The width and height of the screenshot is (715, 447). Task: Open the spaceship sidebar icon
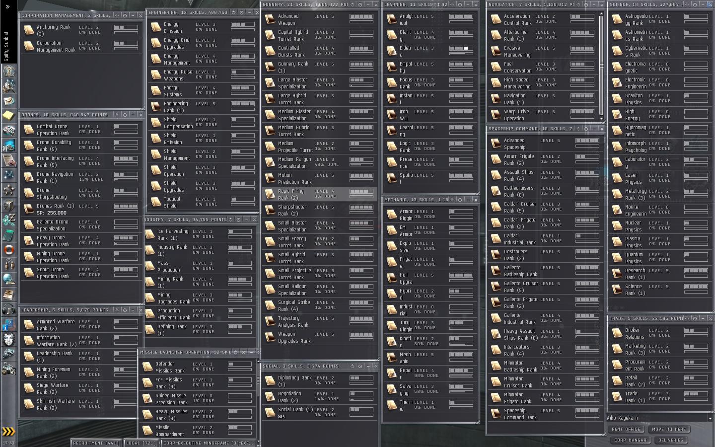click(8, 354)
